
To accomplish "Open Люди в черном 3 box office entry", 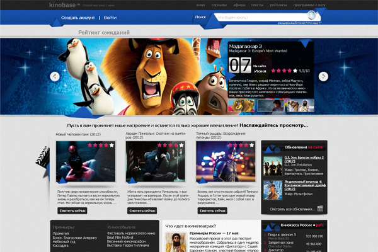I will [x=282, y=234].
